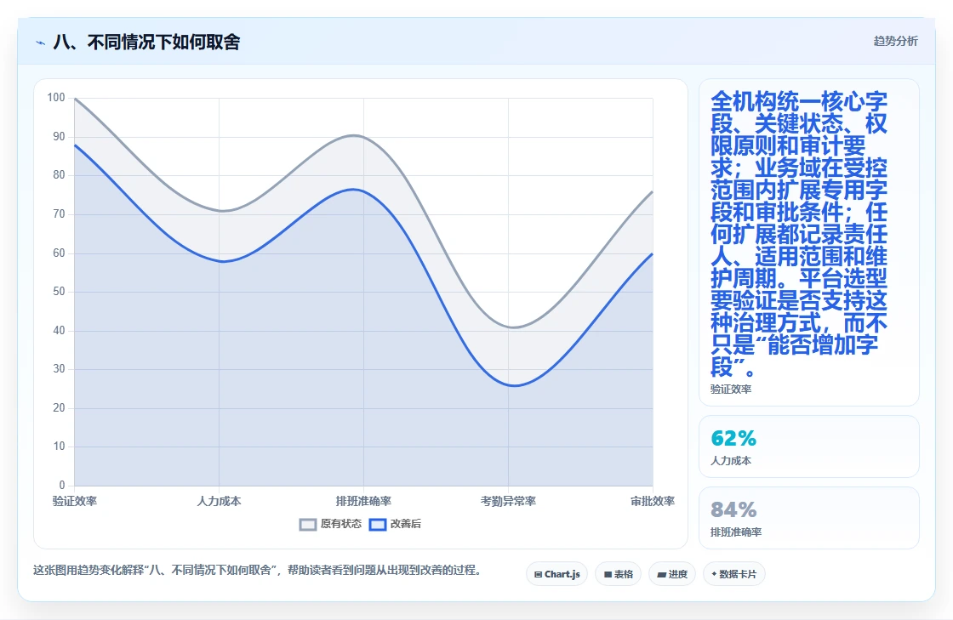Click the blue 改善后 legend color box
This screenshot has width=953, height=620.
click(378, 525)
